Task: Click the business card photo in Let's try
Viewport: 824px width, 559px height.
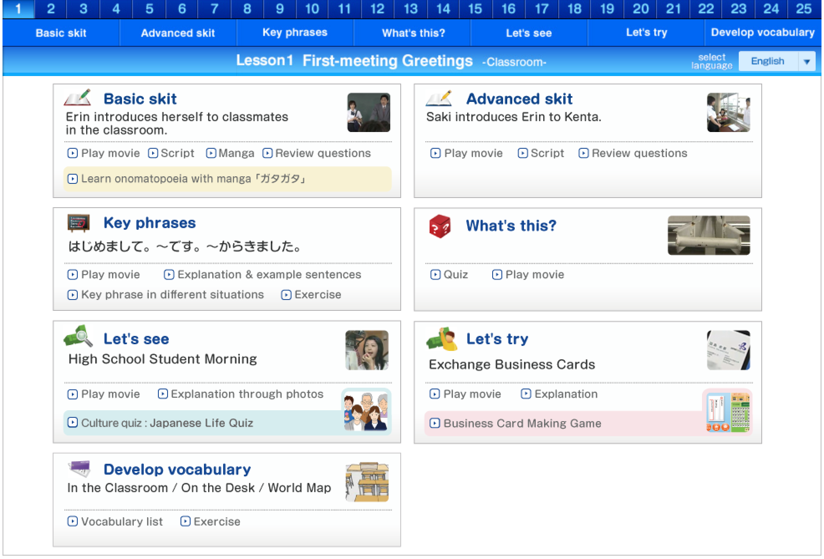Action: pyautogui.click(x=729, y=350)
